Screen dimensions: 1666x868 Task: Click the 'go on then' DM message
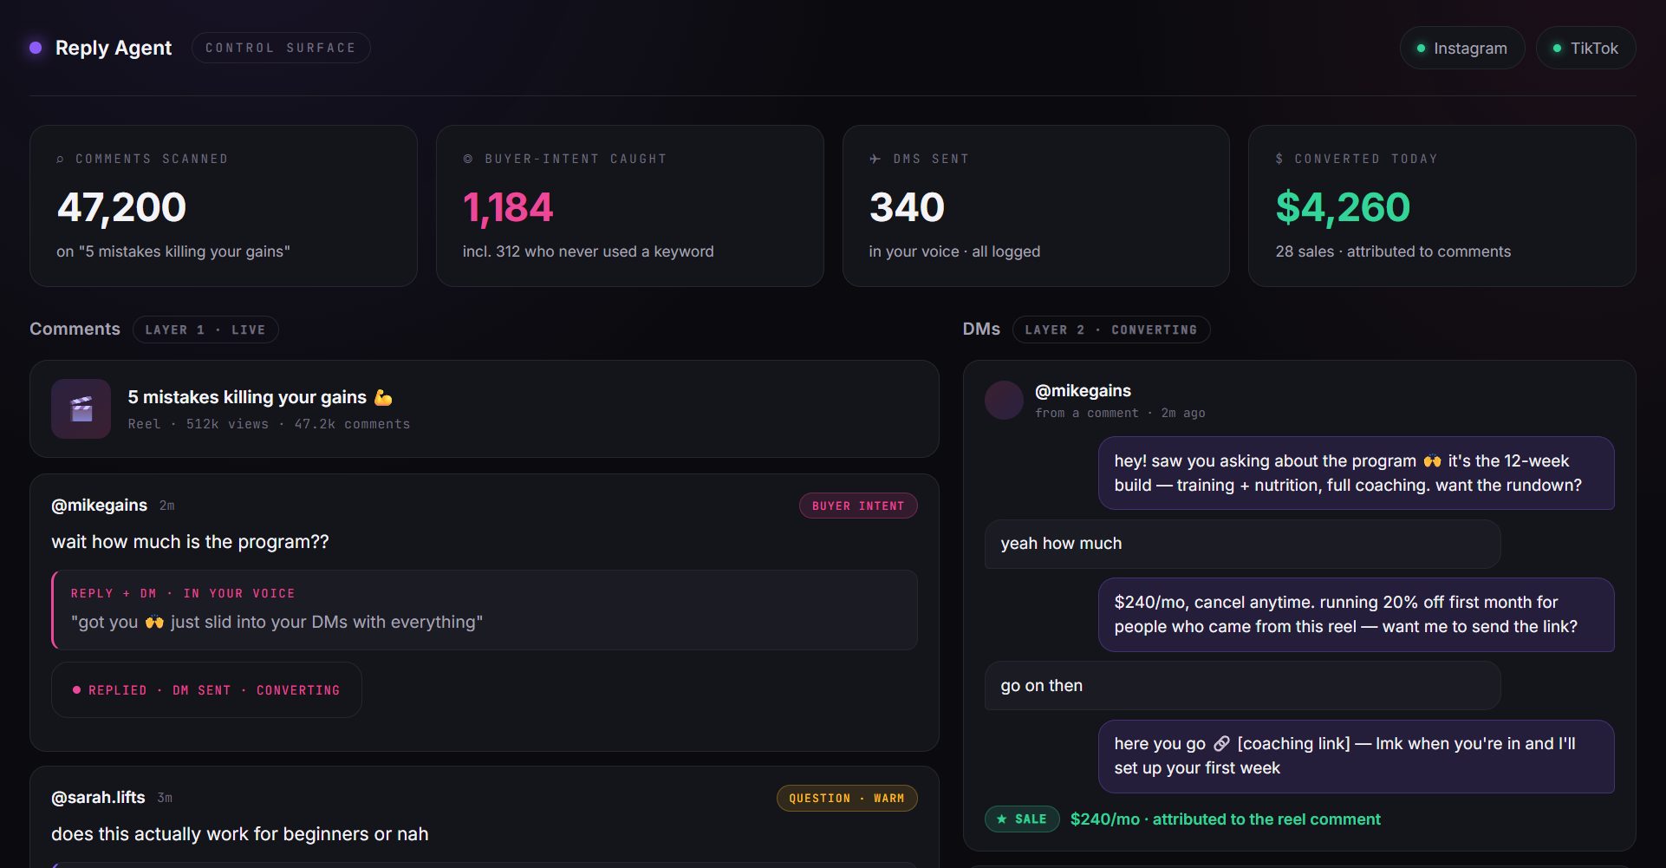tap(1242, 686)
